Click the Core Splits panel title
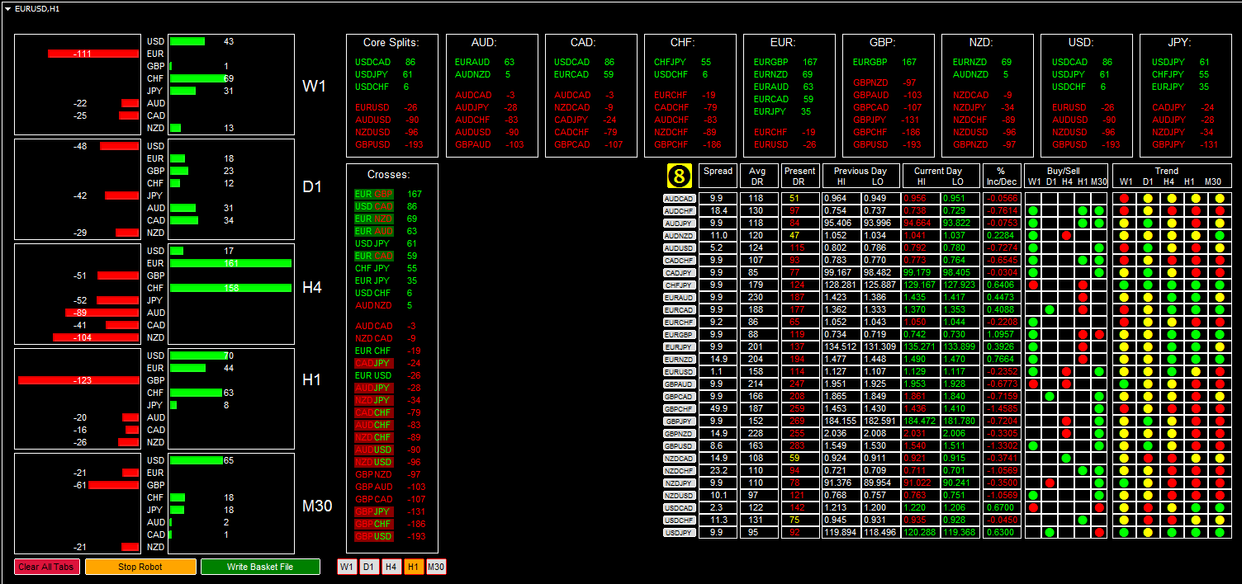 [391, 42]
